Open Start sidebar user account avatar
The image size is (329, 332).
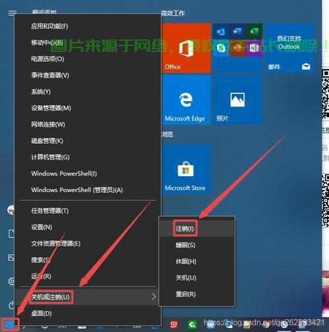click(x=11, y=210)
